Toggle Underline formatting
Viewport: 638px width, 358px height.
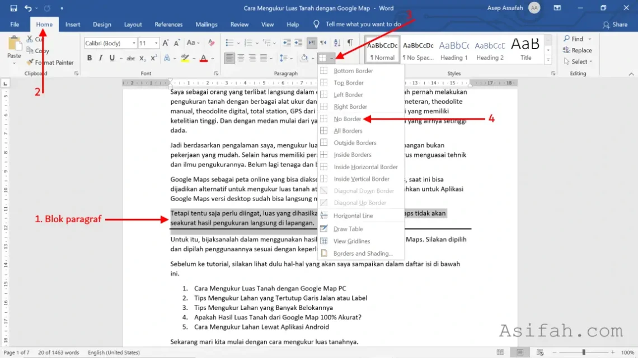coord(112,59)
